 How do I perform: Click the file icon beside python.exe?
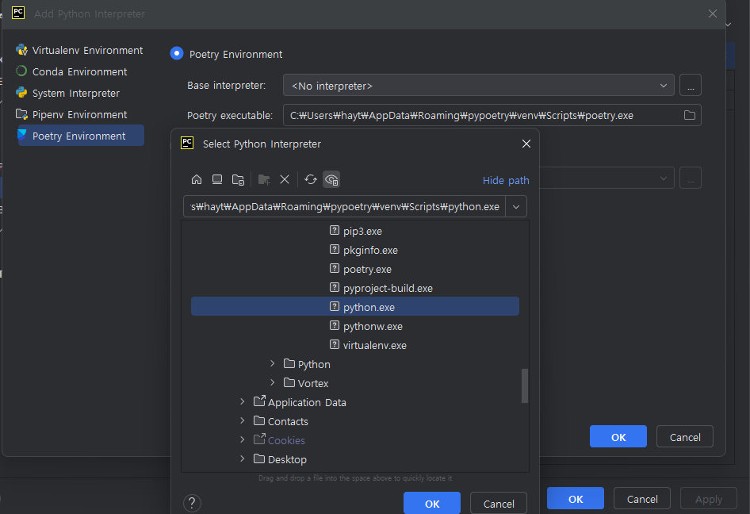(335, 307)
